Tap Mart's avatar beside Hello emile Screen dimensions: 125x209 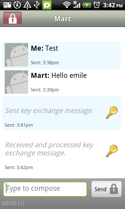pyautogui.click(x=16, y=82)
